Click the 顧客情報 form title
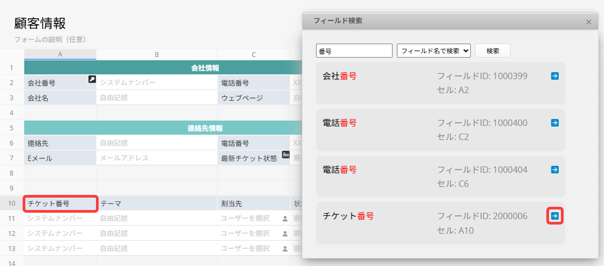This screenshot has height=266, width=604. 40,23
